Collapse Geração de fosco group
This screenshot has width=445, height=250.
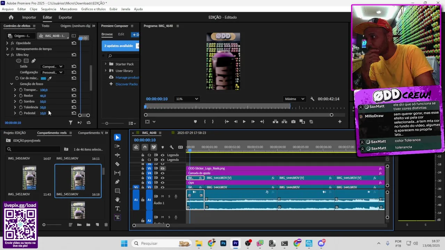coord(11,84)
